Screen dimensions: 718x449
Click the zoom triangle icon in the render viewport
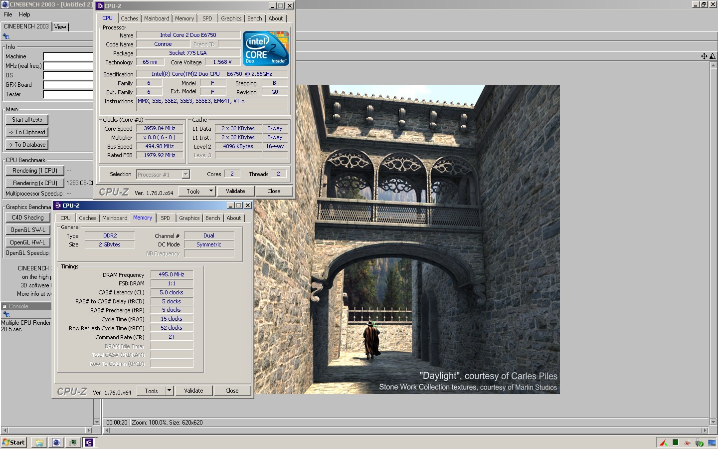713,56
